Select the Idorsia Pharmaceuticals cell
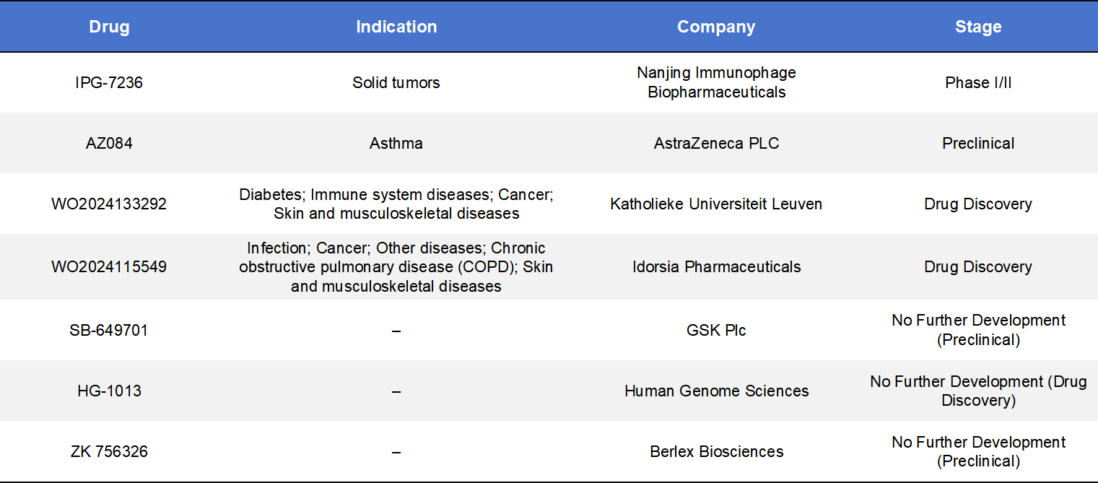Screen dimensions: 1098x483 pos(716,266)
